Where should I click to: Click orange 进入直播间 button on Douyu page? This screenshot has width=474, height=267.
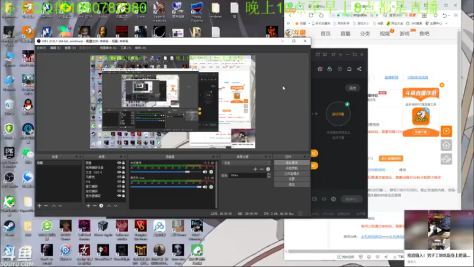(391, 158)
